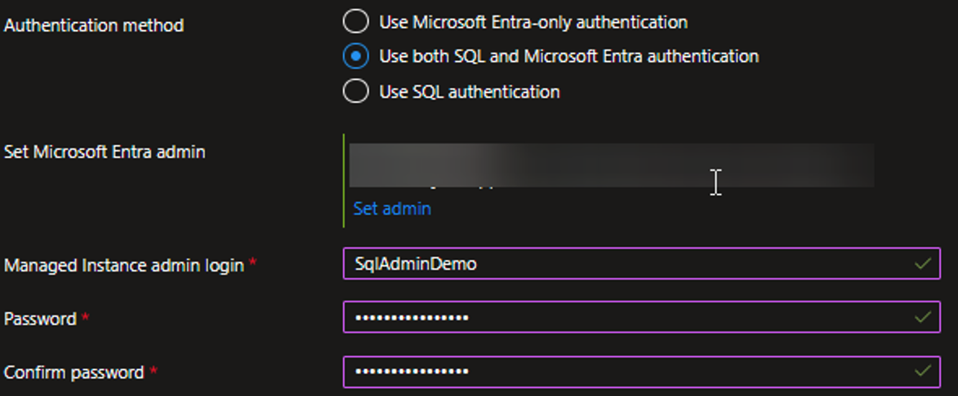Click green validation checkmark in Password field

pyautogui.click(x=923, y=317)
